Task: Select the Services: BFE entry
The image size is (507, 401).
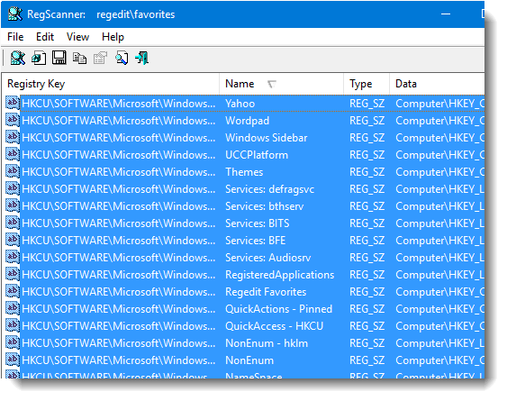Action: pos(256,241)
